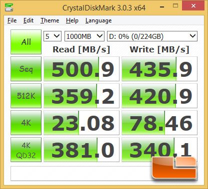Select the 512K read result 359.2

[81, 96]
